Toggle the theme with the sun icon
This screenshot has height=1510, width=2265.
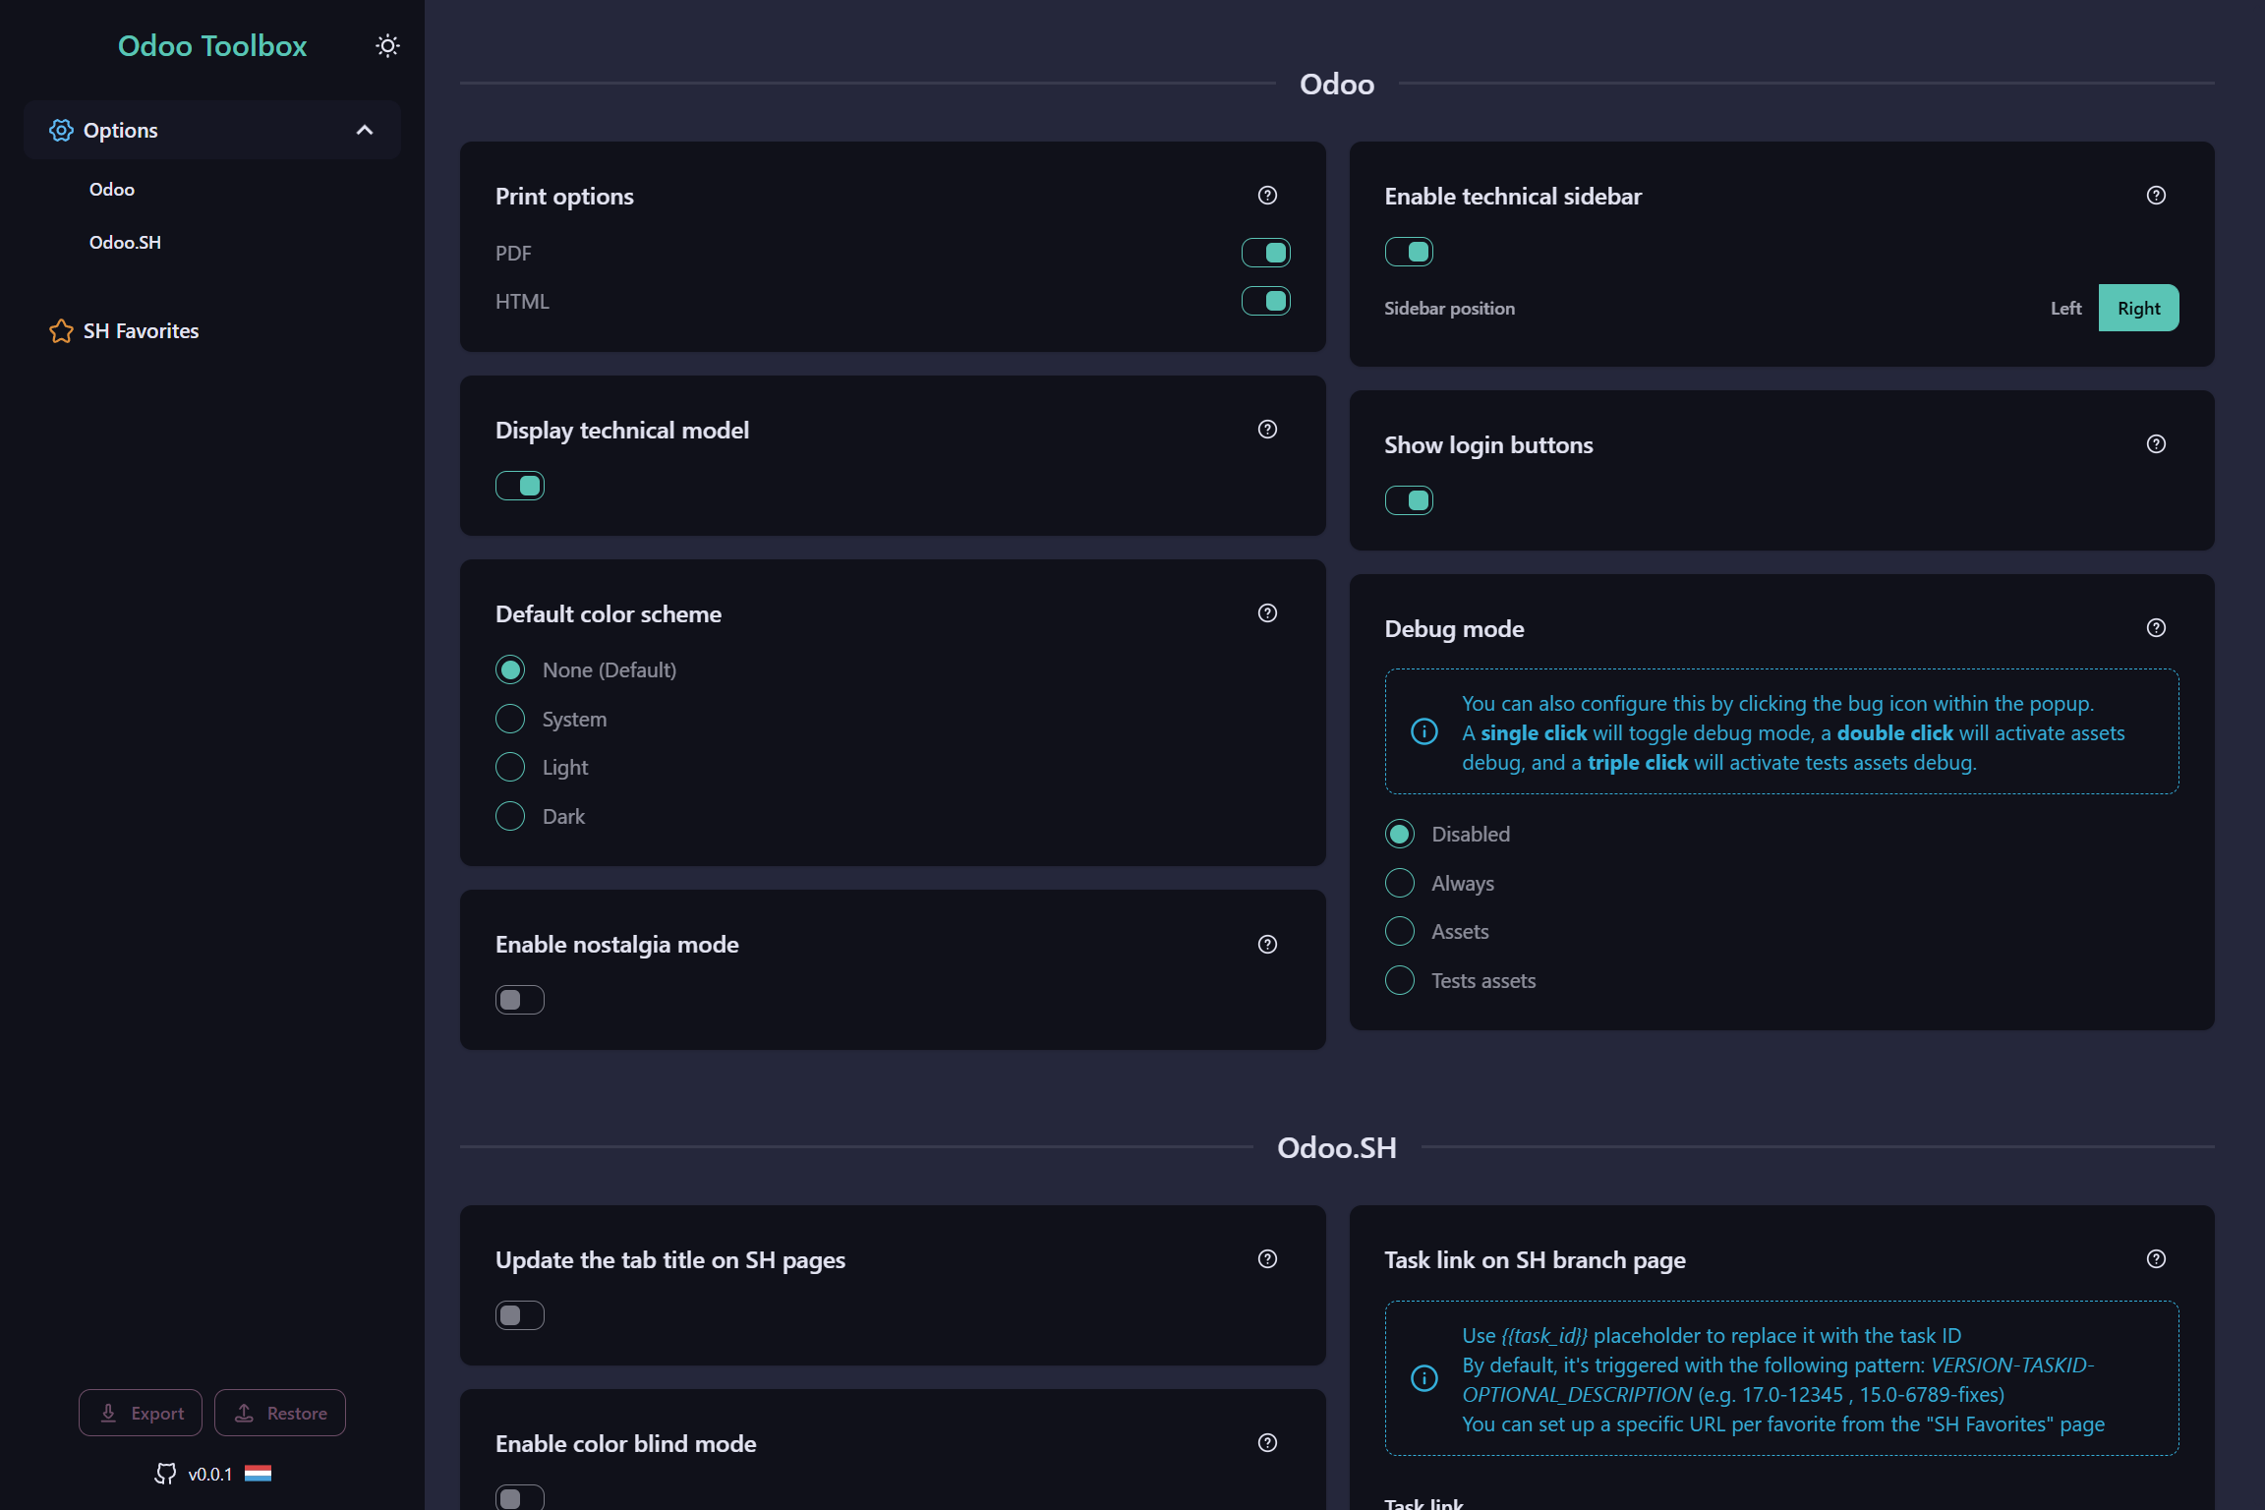pos(387,45)
